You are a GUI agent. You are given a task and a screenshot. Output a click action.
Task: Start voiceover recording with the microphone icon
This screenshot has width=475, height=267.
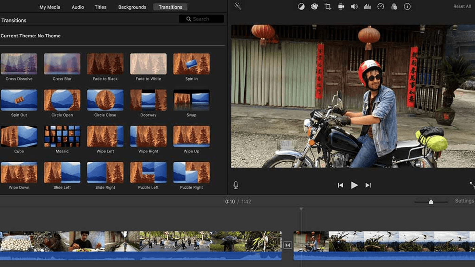tap(235, 185)
